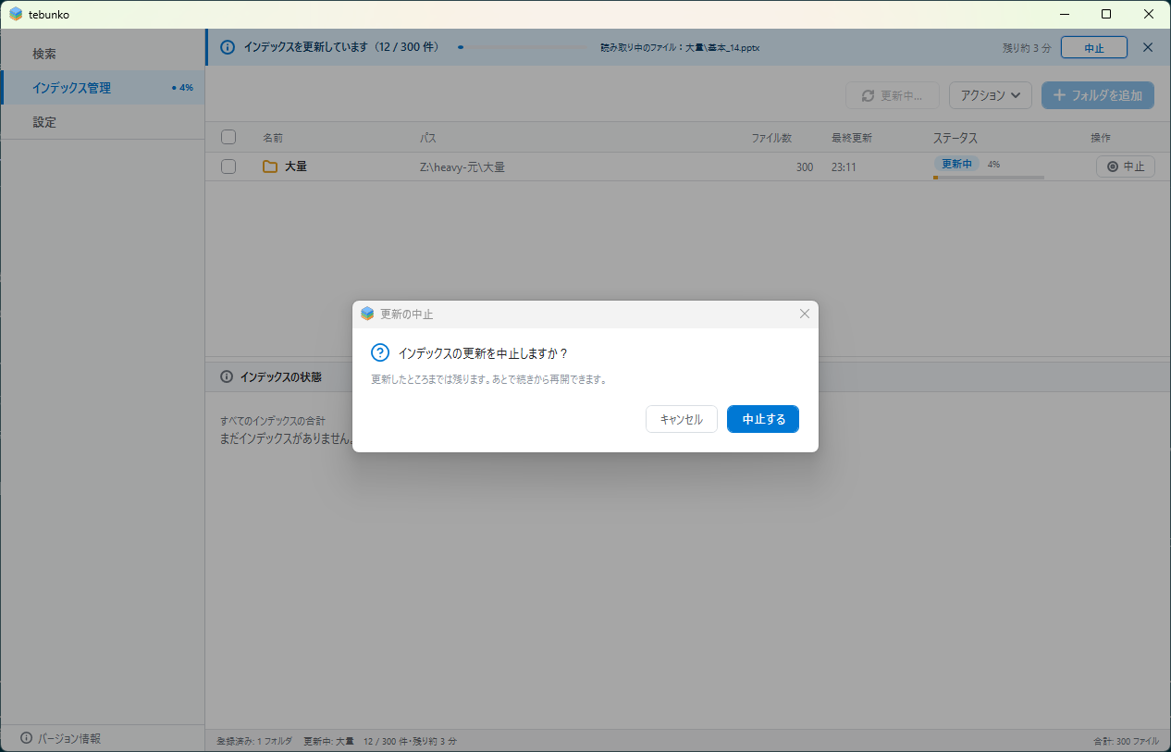Close the 更新の中止 dialog with its X

(805, 314)
